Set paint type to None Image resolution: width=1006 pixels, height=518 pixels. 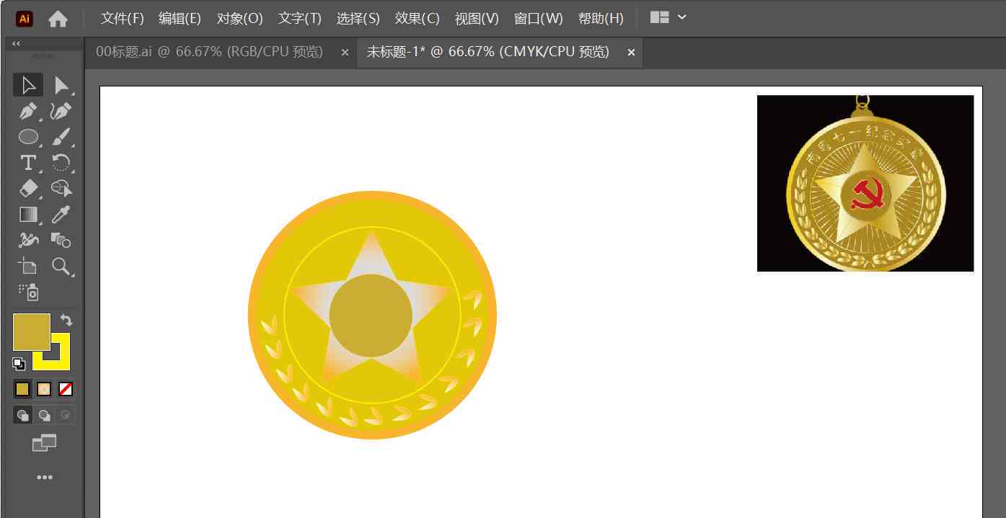(x=66, y=389)
